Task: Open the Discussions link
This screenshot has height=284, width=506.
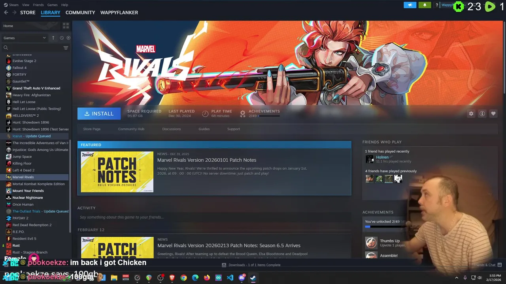Action: click(172, 129)
